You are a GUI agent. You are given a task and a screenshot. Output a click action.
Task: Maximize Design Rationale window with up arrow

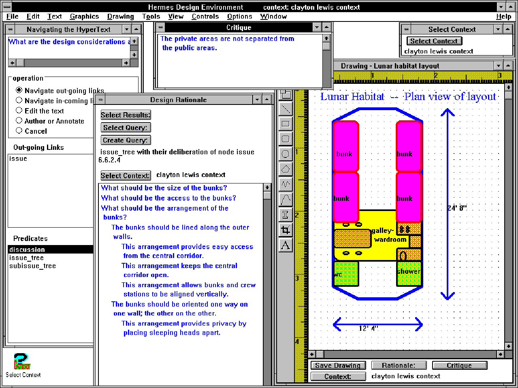coord(266,100)
